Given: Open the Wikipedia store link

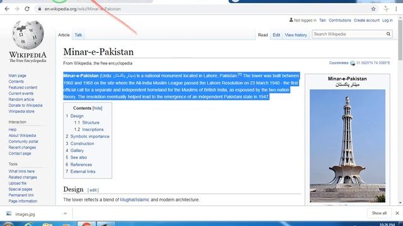Looking at the screenshot, I should tap(21, 112).
